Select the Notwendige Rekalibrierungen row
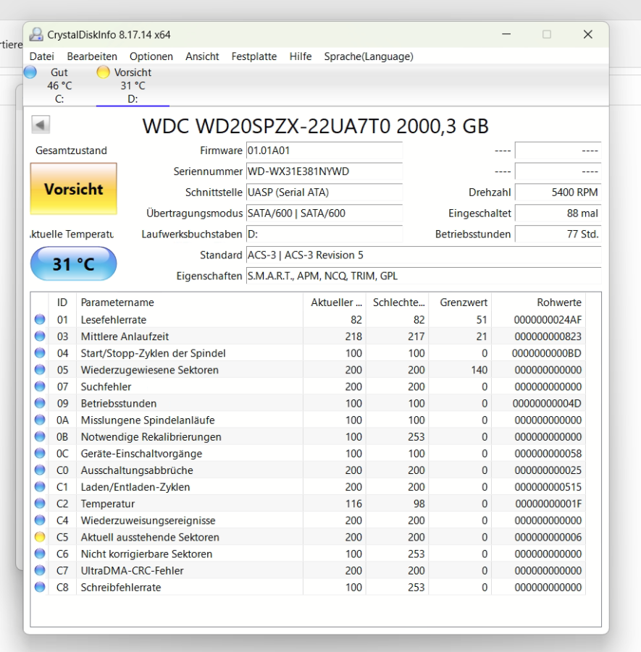The image size is (641, 652). pyautogui.click(x=308, y=436)
